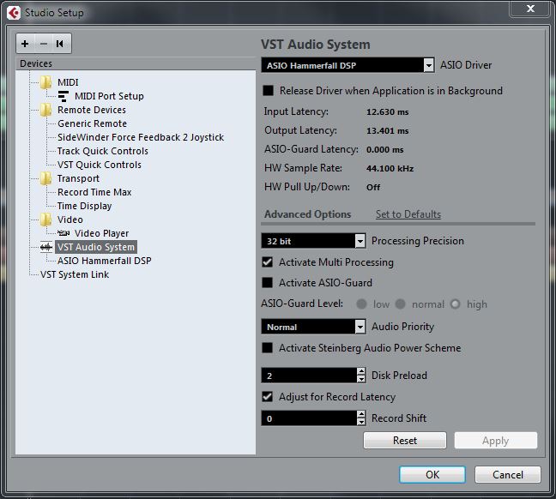Click the HW Sample Rate 44.100 kHz value

(x=390, y=168)
